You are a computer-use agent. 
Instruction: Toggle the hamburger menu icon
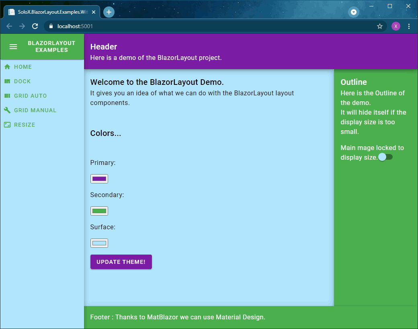tap(13, 47)
